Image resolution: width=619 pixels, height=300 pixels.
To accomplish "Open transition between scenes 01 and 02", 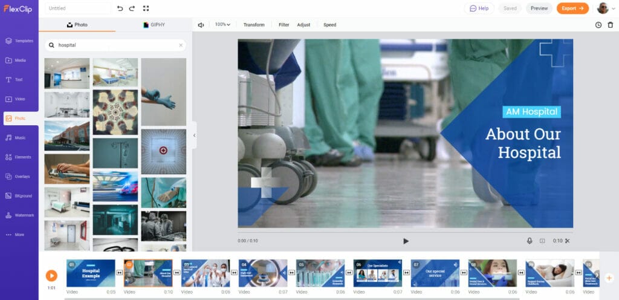I will coord(120,273).
